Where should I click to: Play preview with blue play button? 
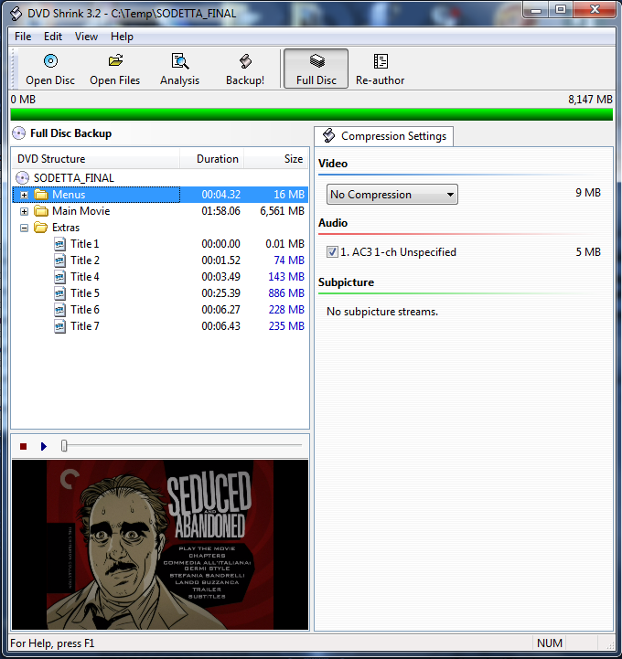tap(44, 446)
